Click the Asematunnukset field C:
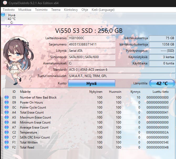176x159 pixels. tap(92, 63)
